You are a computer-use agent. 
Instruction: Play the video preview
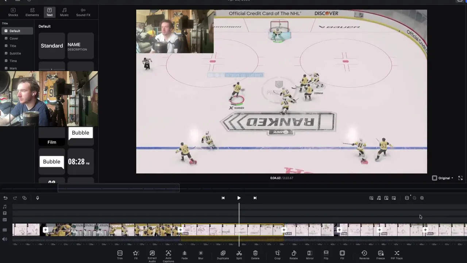coord(239,198)
